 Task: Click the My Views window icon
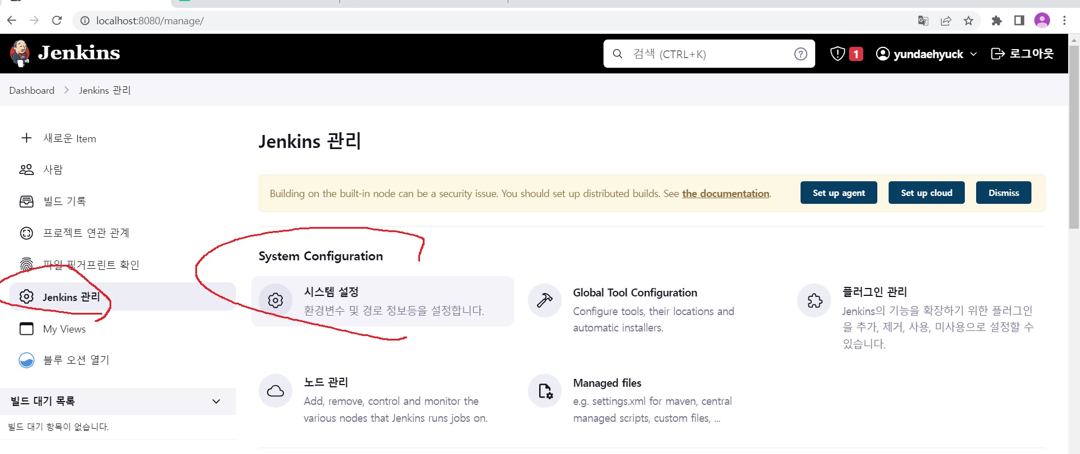pos(27,329)
